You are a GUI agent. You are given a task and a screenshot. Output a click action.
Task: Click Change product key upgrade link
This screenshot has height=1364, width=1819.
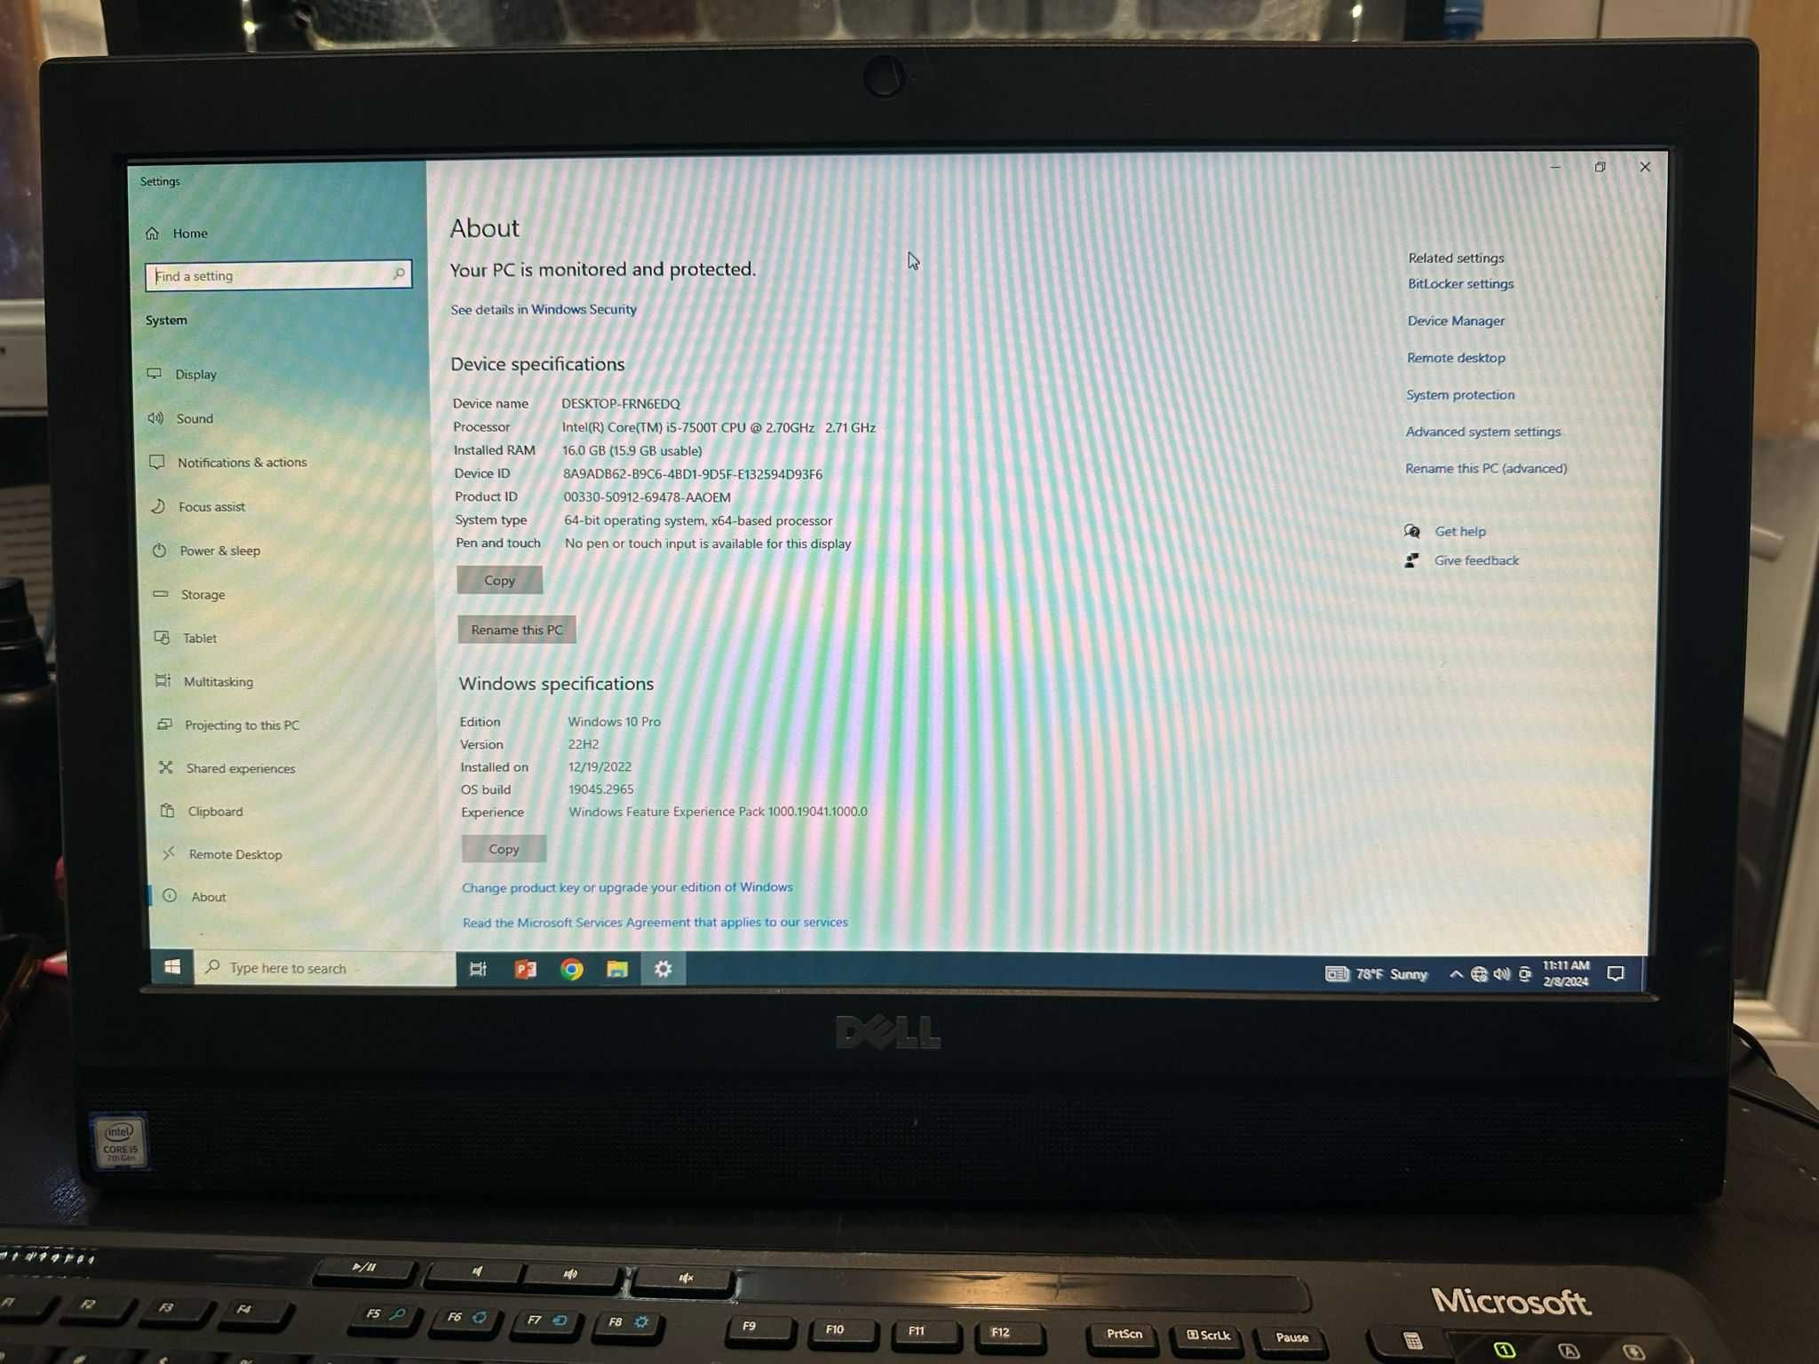(x=626, y=885)
